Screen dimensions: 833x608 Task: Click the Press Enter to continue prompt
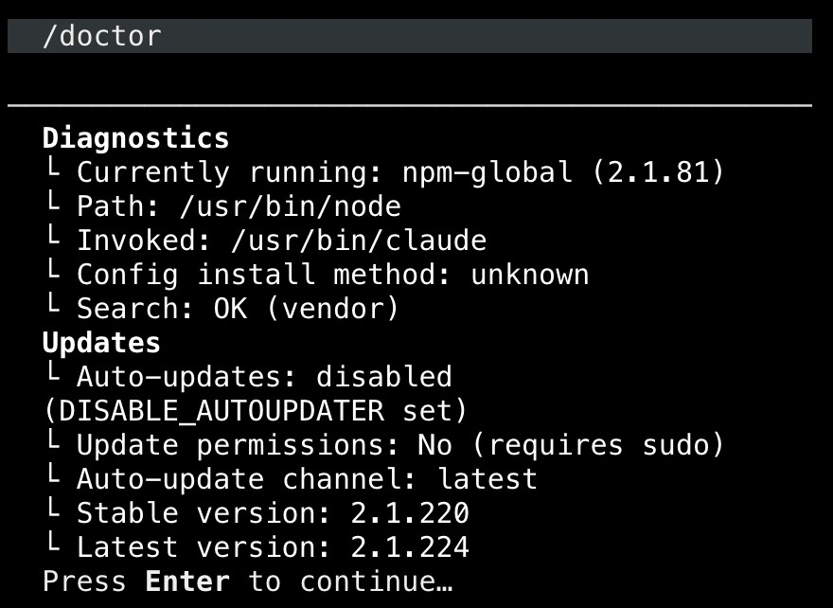tap(248, 581)
